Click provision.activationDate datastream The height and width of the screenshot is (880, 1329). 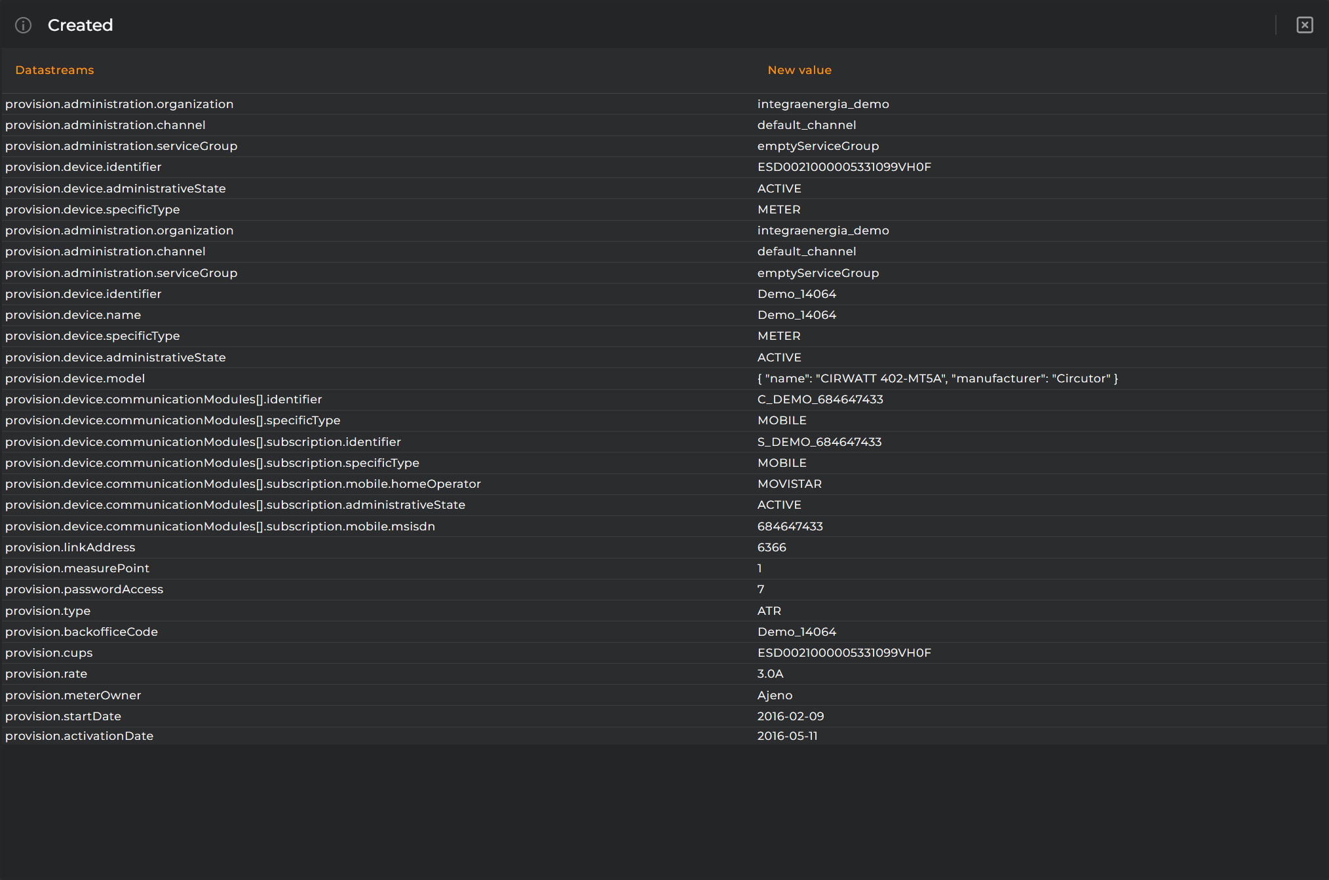[79, 736]
